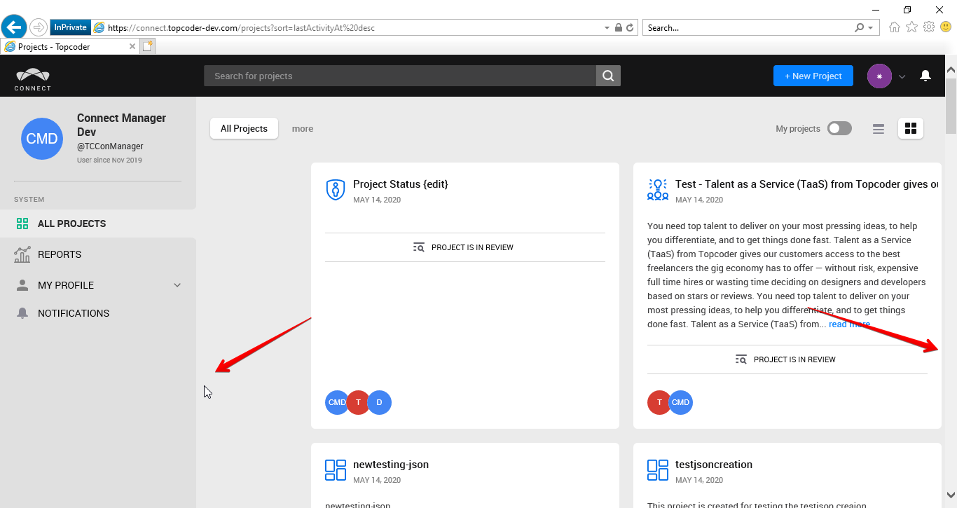The height and width of the screenshot is (508, 957).
Task: Toggle the My projects switch
Action: click(839, 128)
